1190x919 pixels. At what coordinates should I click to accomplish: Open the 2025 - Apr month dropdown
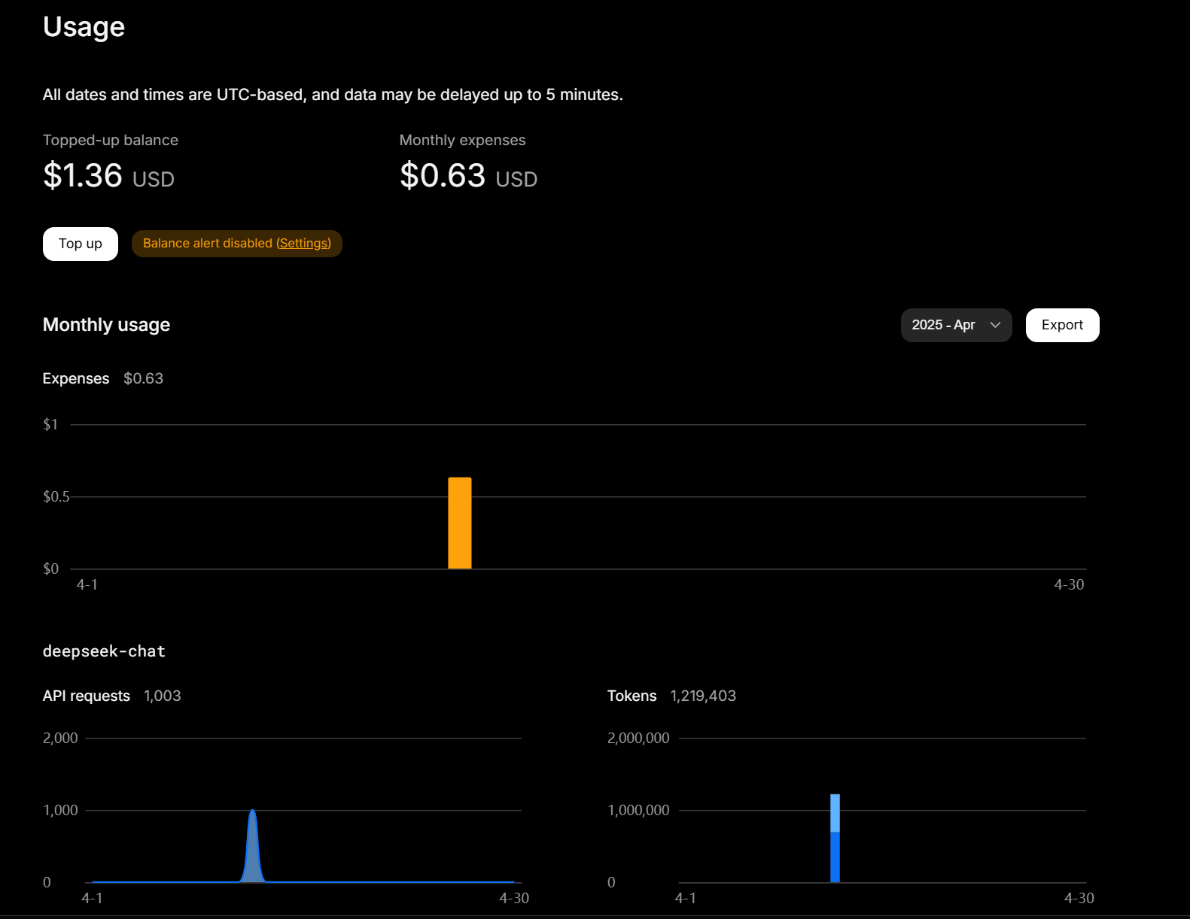944,325
